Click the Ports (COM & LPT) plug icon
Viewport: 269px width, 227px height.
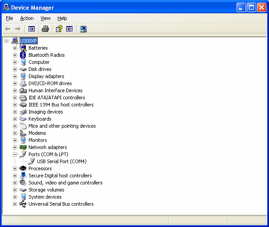click(x=23, y=154)
